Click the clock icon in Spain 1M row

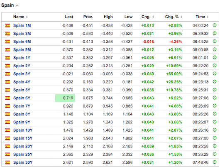pyautogui.click(x=215, y=25)
